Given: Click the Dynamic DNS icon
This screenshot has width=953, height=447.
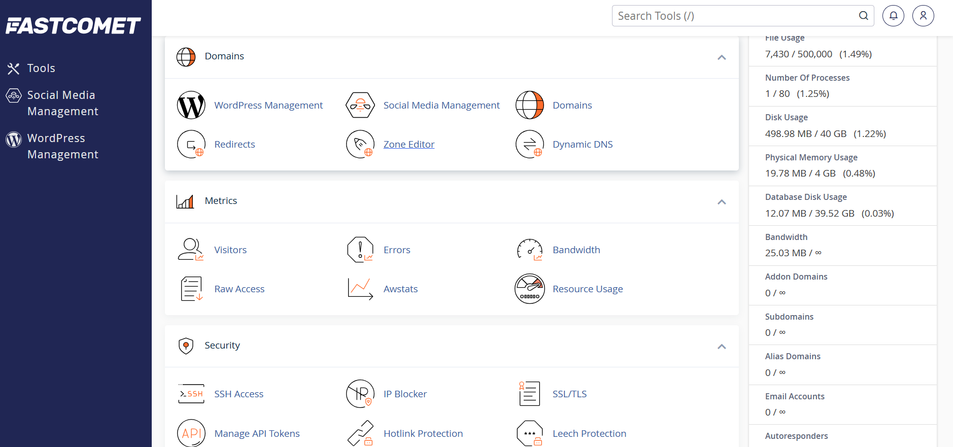Looking at the screenshot, I should coord(530,144).
